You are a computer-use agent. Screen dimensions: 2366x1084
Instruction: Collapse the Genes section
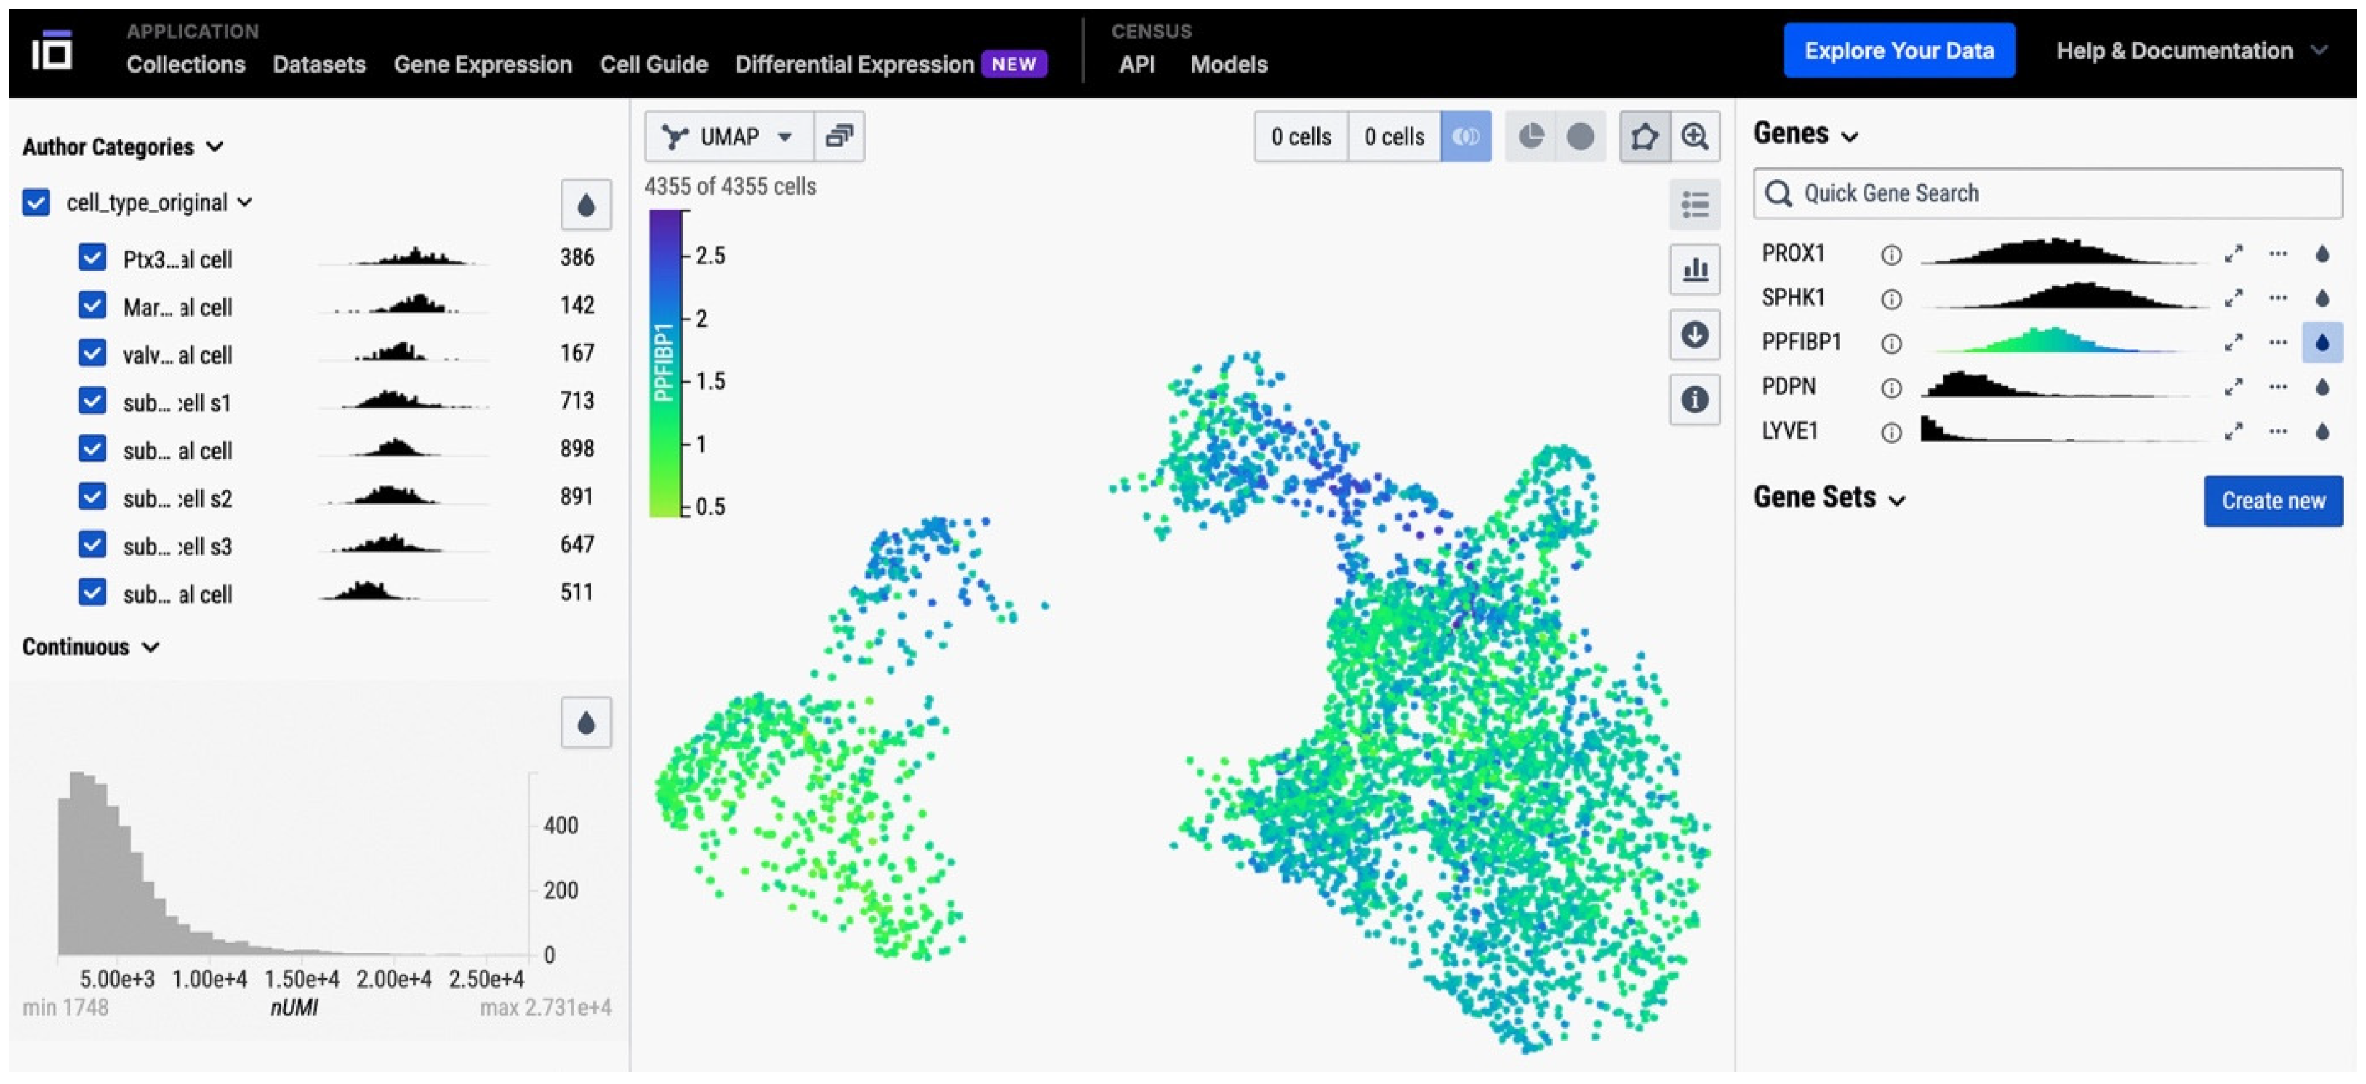tap(1806, 134)
